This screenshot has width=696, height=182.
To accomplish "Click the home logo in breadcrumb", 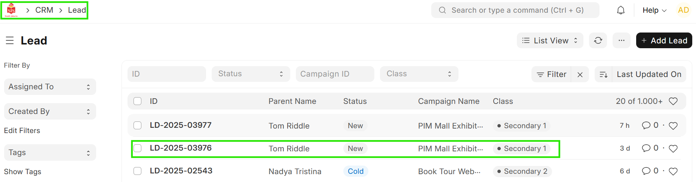I will coord(12,10).
